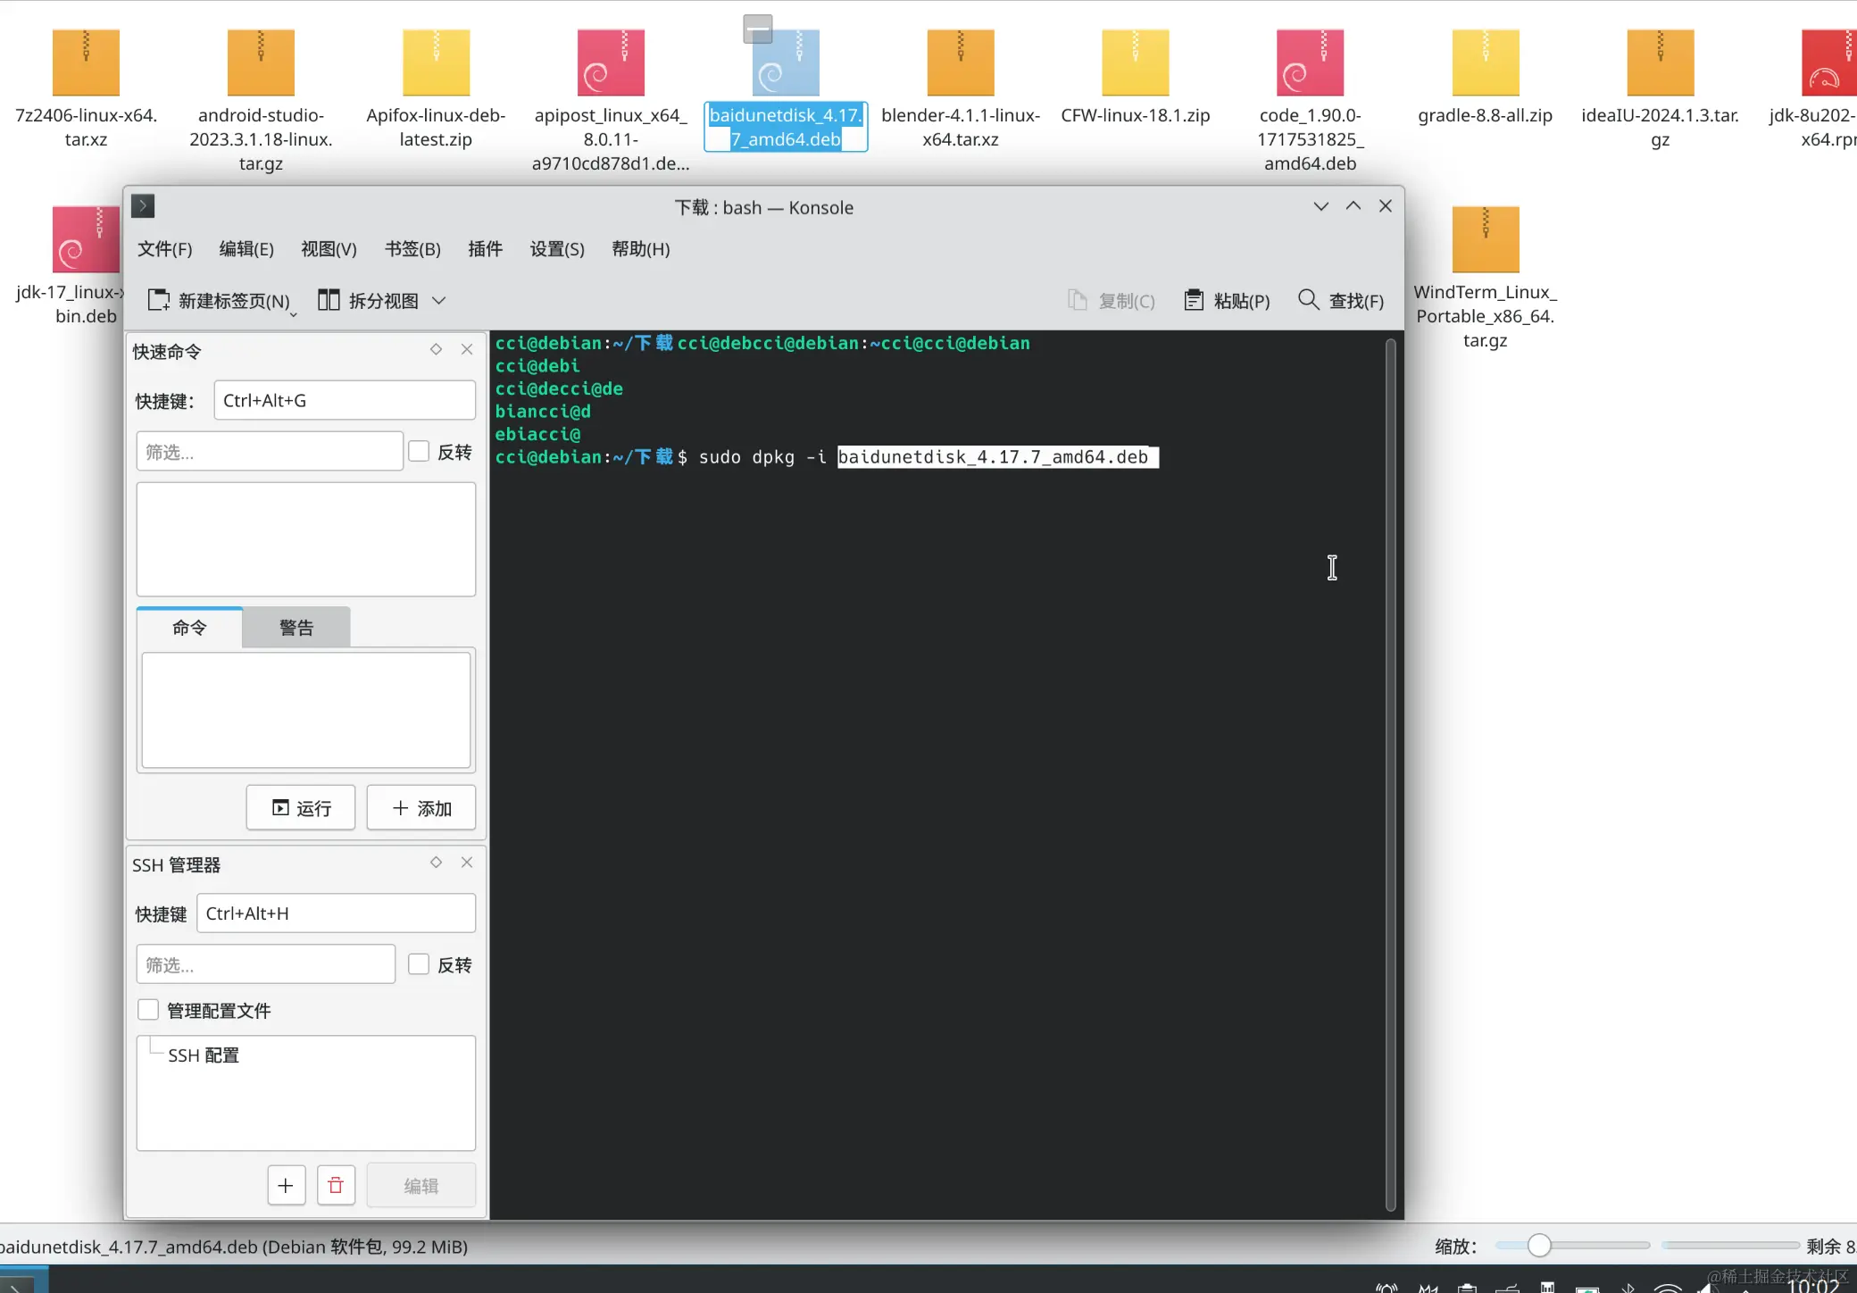The width and height of the screenshot is (1857, 1293).
Task: Click the Konsole terminal icon in title bar
Action: point(143,206)
